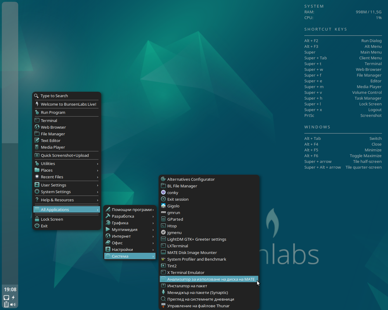Click the power manager lightning tray icon
This screenshot has height=310, width=388.
tap(13, 297)
